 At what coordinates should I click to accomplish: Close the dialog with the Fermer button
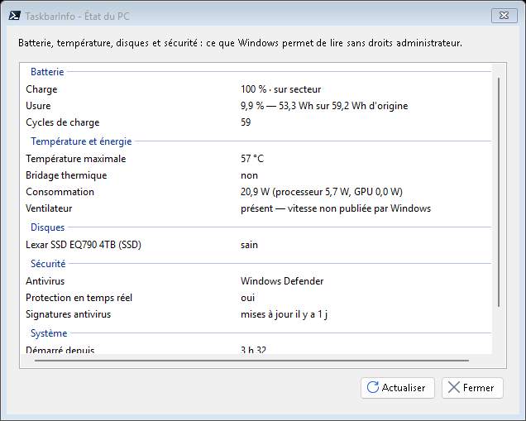click(x=472, y=388)
